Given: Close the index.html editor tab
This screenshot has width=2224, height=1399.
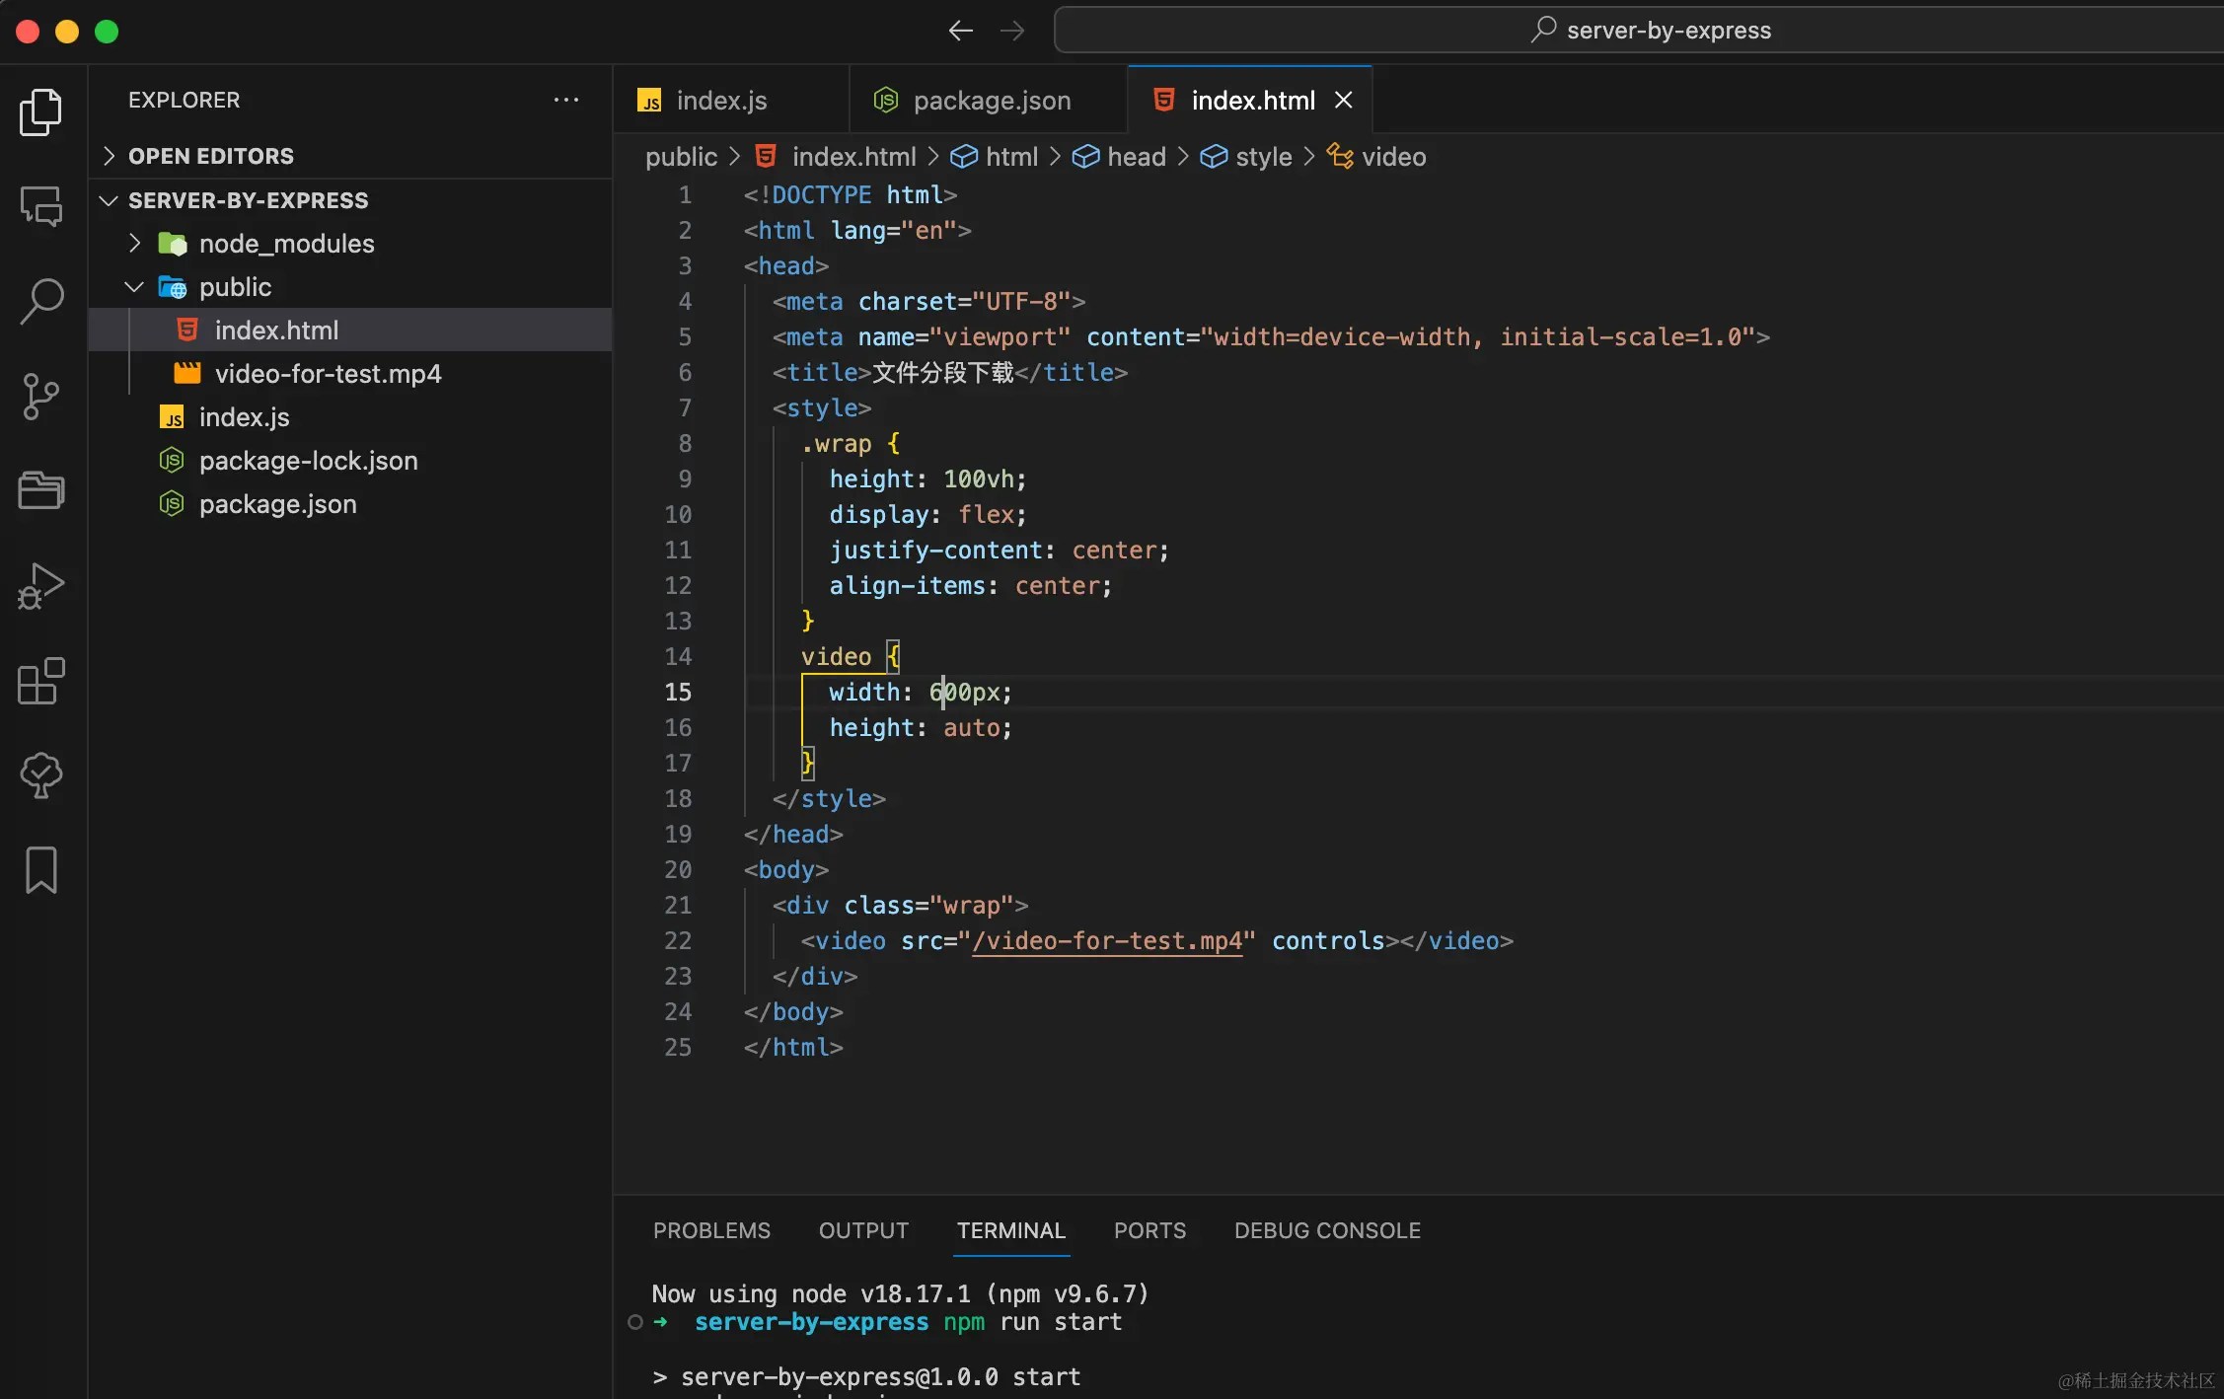Looking at the screenshot, I should [1343, 100].
